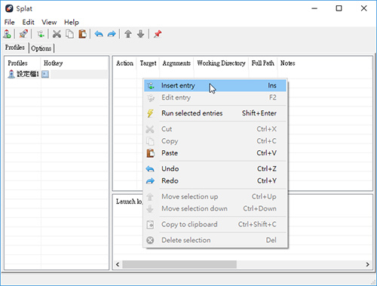The height and width of the screenshot is (286, 377).
Task: Choose Edit entry in the context menu
Action: (x=216, y=97)
